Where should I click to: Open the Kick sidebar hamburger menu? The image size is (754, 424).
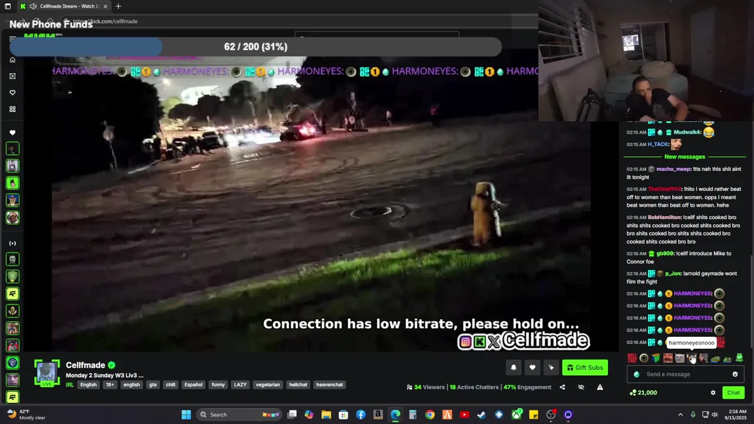pyautogui.click(x=12, y=39)
